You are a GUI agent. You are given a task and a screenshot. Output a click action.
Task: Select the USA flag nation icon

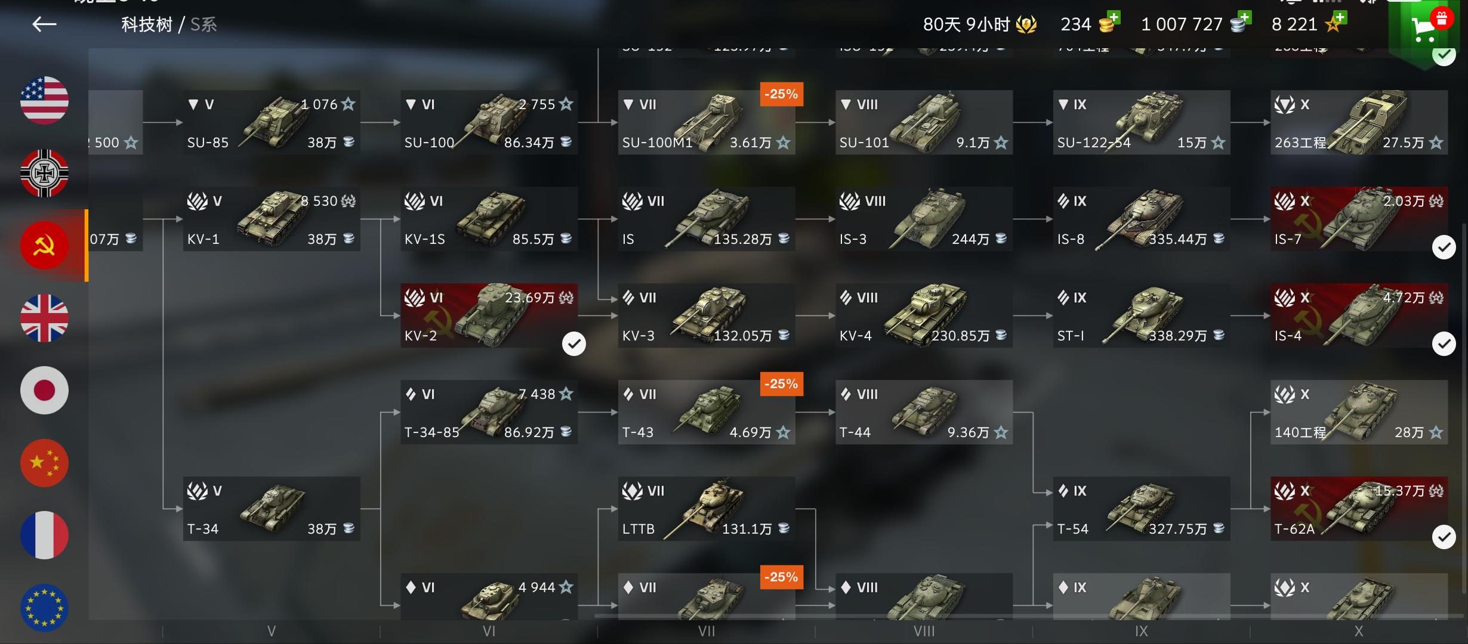(x=44, y=100)
